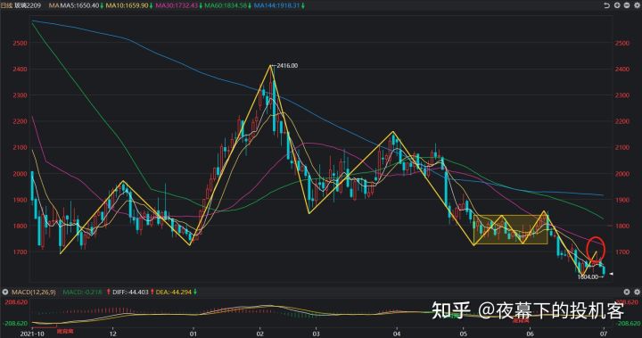Click the undo arrow icon in chart header
The image size is (642, 338).
607,5
